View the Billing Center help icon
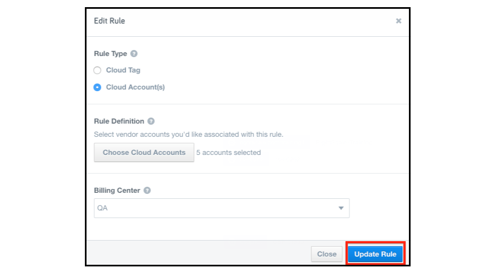496x273 pixels. [x=147, y=191]
